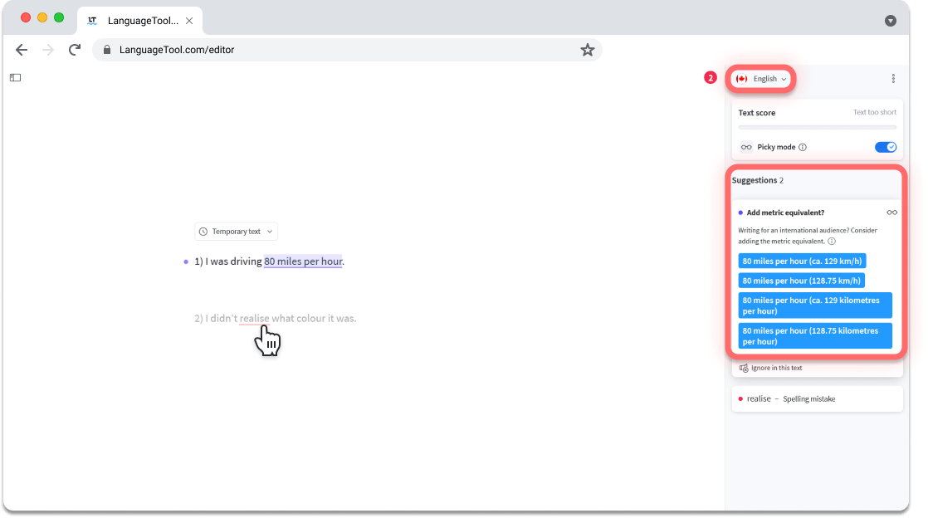Image resolution: width=928 pixels, height=518 pixels.
Task: Toggle the left sidebar panel icon
Action: point(16,77)
